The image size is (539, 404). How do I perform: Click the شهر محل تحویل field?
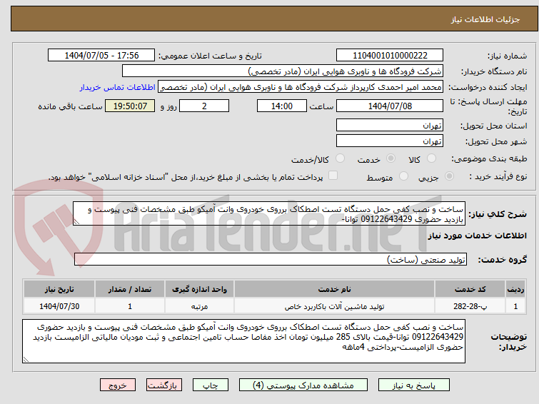tap(390, 141)
